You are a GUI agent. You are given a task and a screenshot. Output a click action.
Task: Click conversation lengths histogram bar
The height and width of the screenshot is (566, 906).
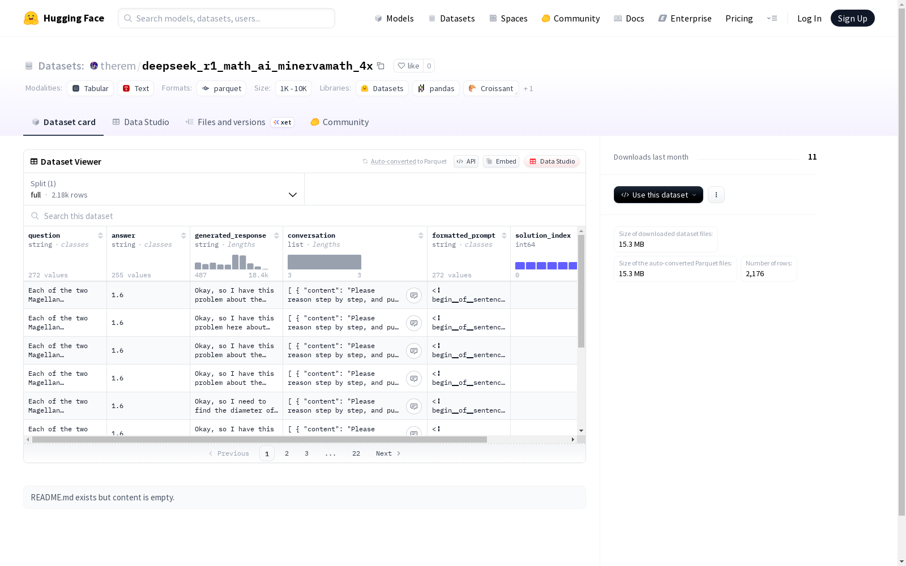(324, 262)
